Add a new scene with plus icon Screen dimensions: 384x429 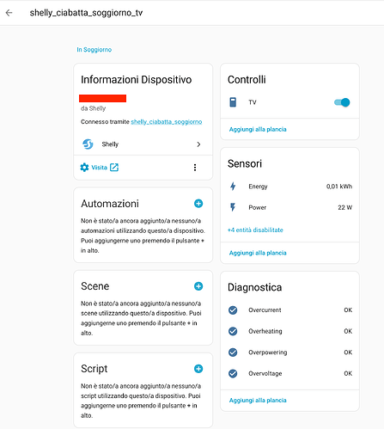(198, 286)
